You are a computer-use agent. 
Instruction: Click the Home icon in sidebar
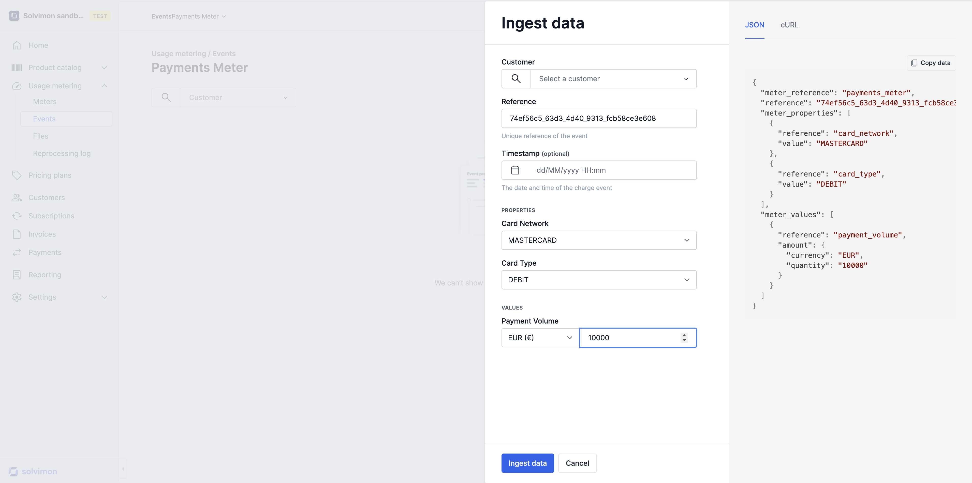click(17, 45)
